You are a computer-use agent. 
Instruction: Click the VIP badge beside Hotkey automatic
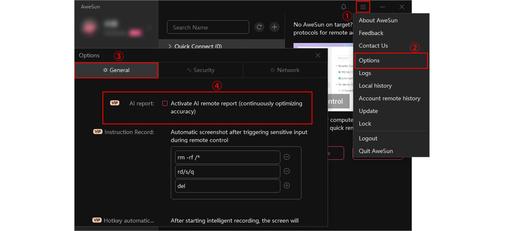[97, 220]
